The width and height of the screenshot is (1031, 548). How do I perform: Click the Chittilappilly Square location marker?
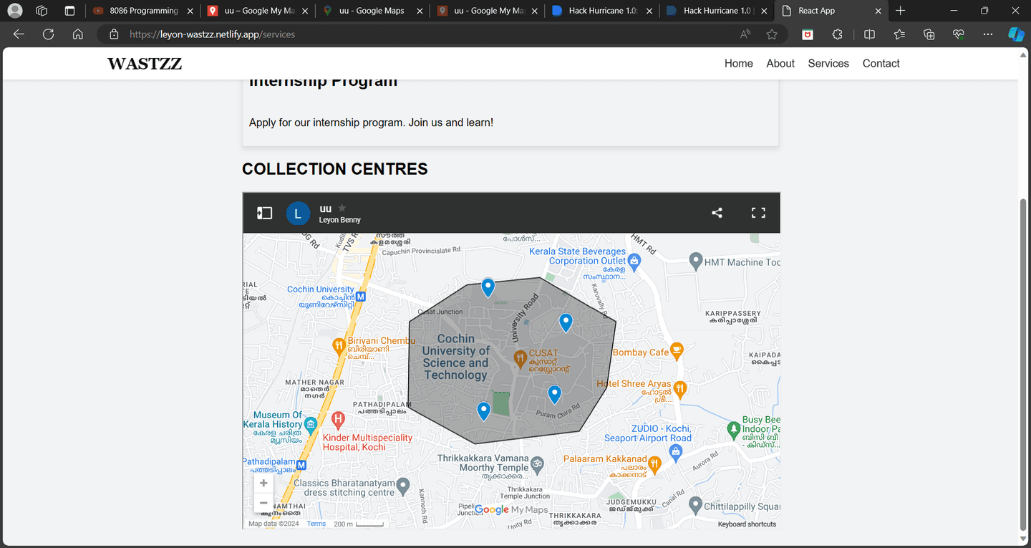pos(695,505)
